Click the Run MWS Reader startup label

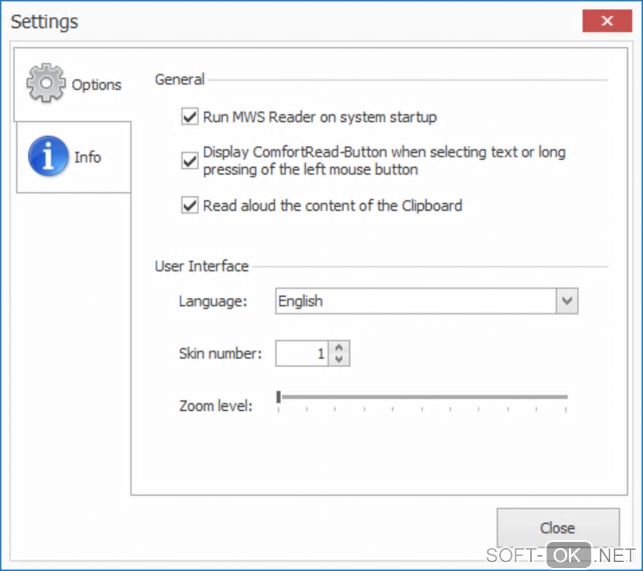[x=320, y=117]
